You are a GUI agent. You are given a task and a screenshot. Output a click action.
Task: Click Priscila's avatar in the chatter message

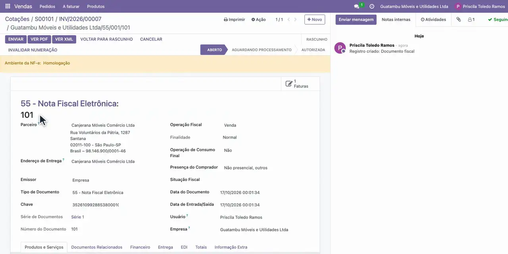click(x=340, y=48)
